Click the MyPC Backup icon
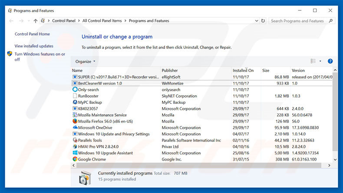Image resolution: width=343 pixels, height=193 pixels. point(75,102)
